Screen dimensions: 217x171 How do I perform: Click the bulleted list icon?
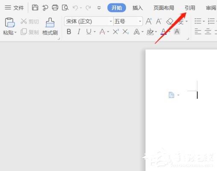point(198,21)
